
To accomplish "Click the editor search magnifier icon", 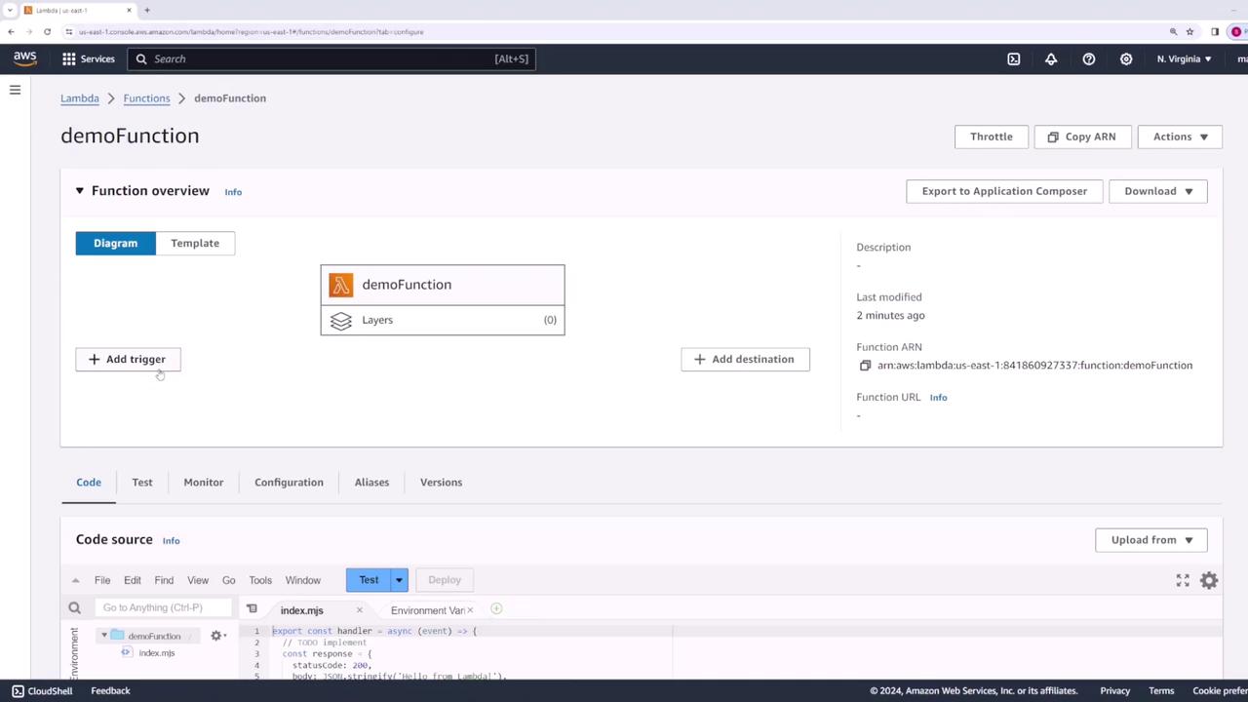I will click(x=74, y=607).
